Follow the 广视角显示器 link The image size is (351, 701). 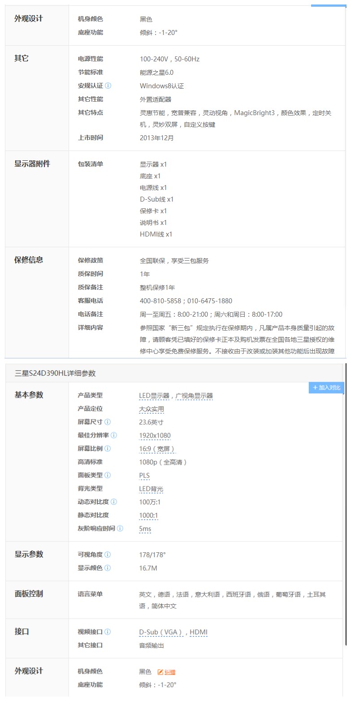click(x=194, y=396)
